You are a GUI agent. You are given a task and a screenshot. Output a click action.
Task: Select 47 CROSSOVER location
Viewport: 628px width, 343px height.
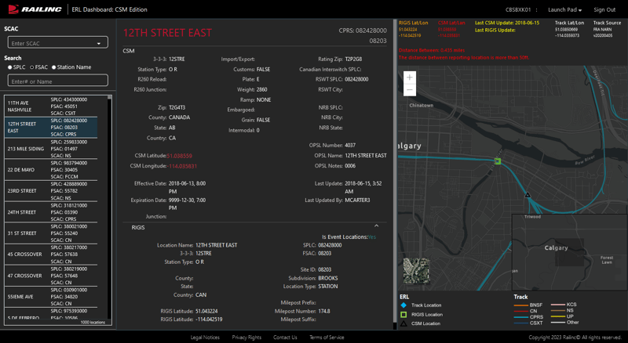(x=51, y=276)
